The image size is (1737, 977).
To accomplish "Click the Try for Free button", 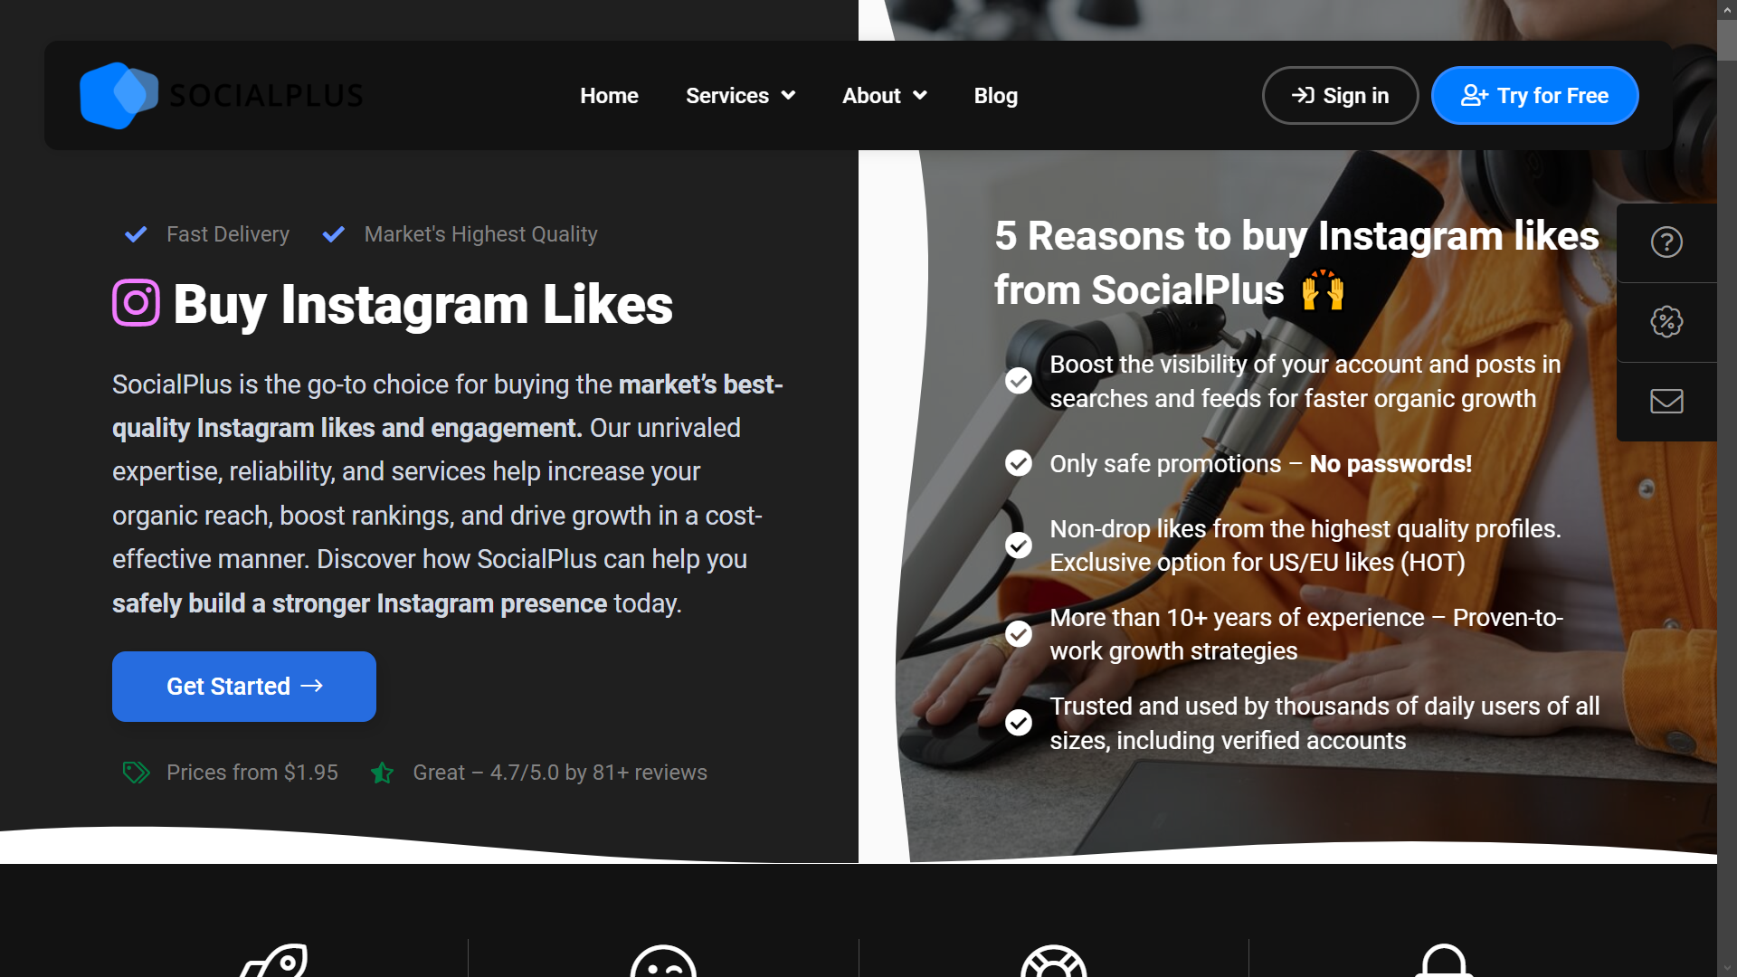I will coord(1534,95).
